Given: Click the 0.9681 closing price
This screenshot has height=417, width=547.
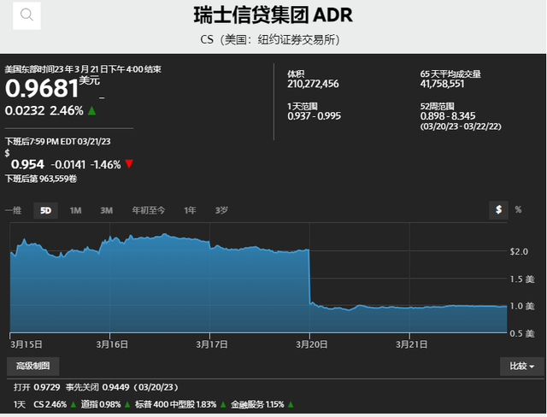Looking at the screenshot, I should click(42, 88).
